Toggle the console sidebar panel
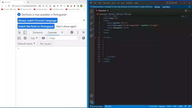The image size is (192, 108). (x=19, y=38)
